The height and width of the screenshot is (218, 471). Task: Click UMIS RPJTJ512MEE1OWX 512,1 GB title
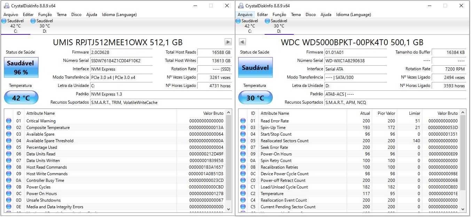point(118,42)
